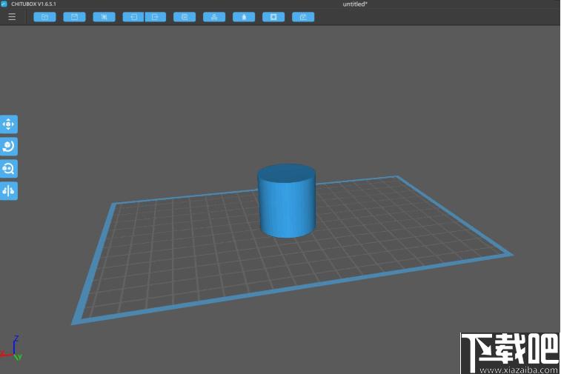Select the Scale tool in left sidebar

(x=9, y=168)
